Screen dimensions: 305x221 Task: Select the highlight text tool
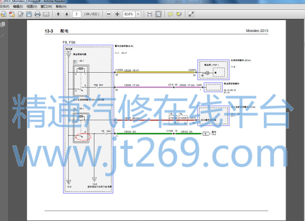(x=179, y=14)
